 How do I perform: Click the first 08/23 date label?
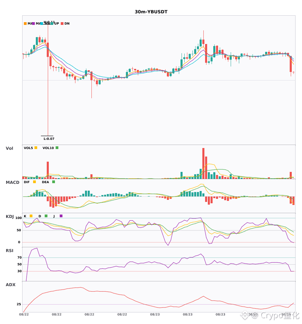(155, 314)
